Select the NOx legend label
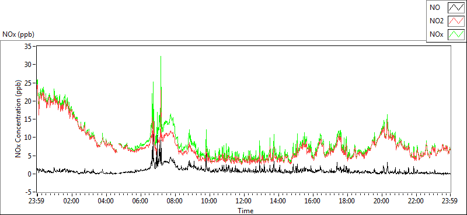This screenshot has width=467, height=215. [x=437, y=34]
